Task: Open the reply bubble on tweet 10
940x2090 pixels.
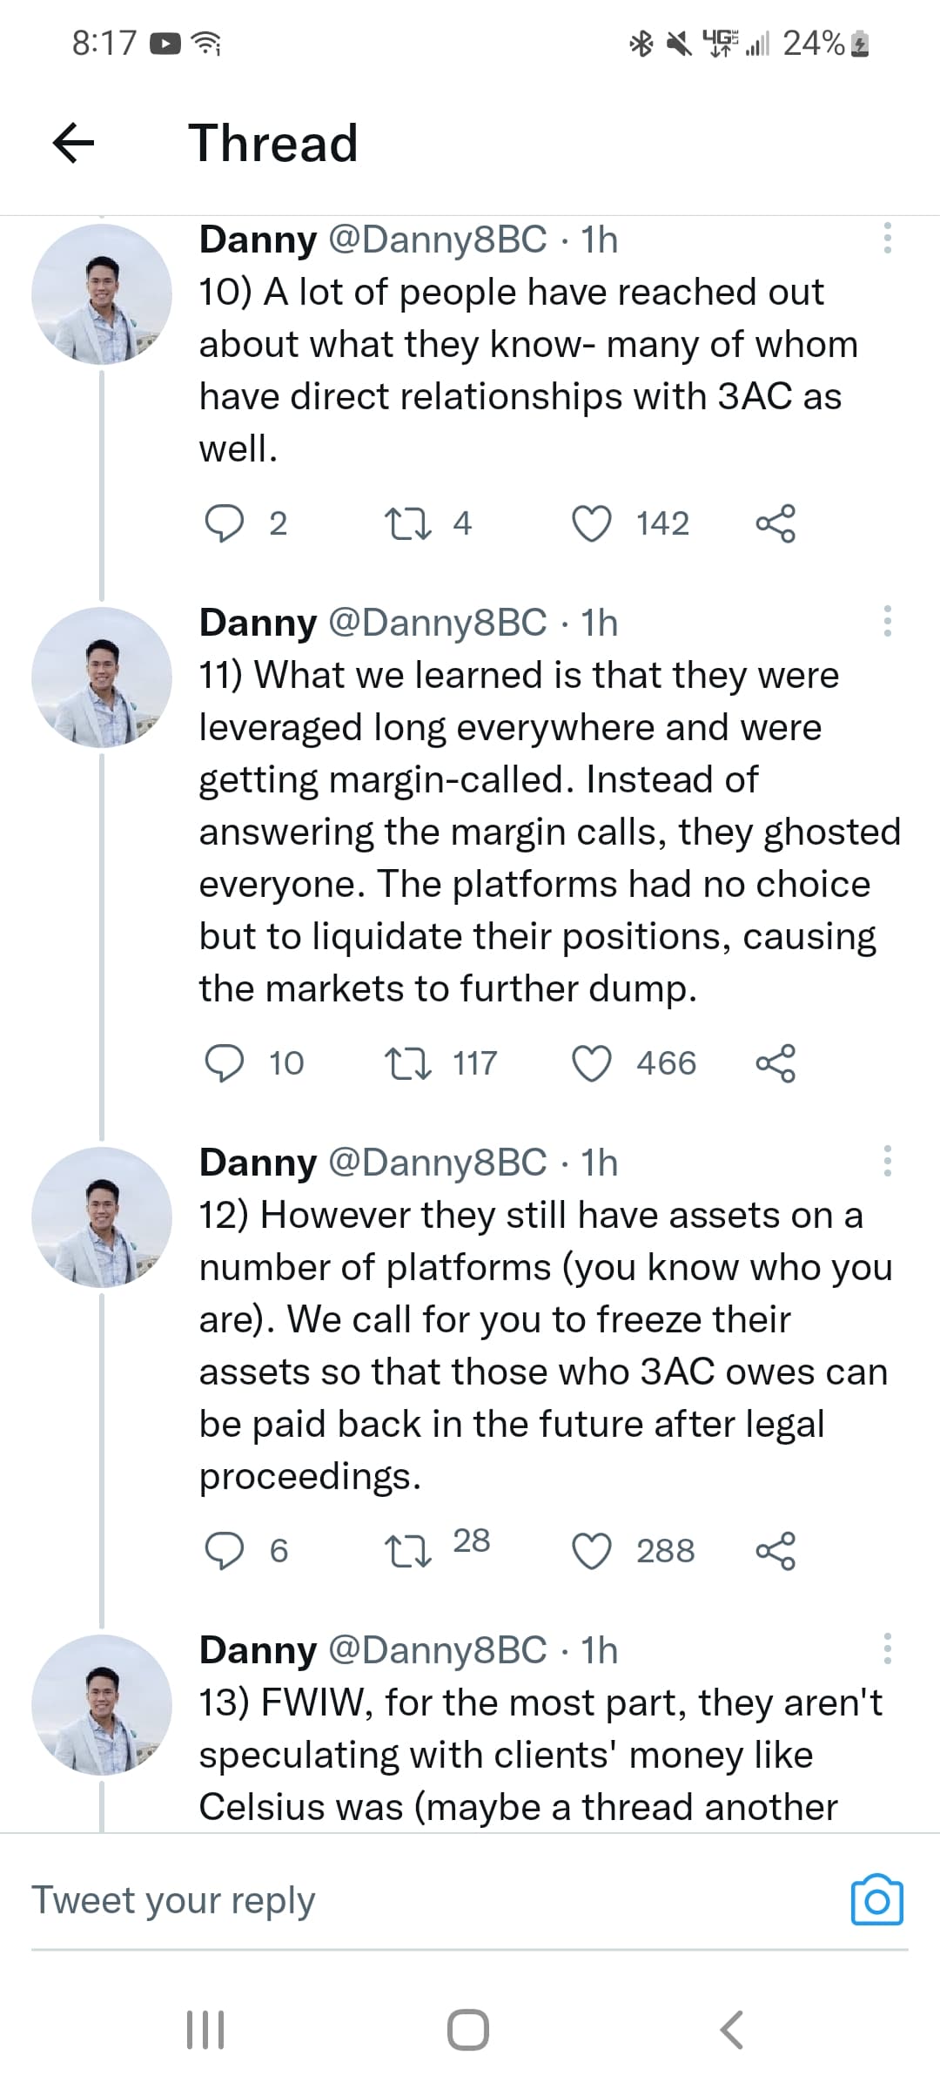Action: click(224, 523)
